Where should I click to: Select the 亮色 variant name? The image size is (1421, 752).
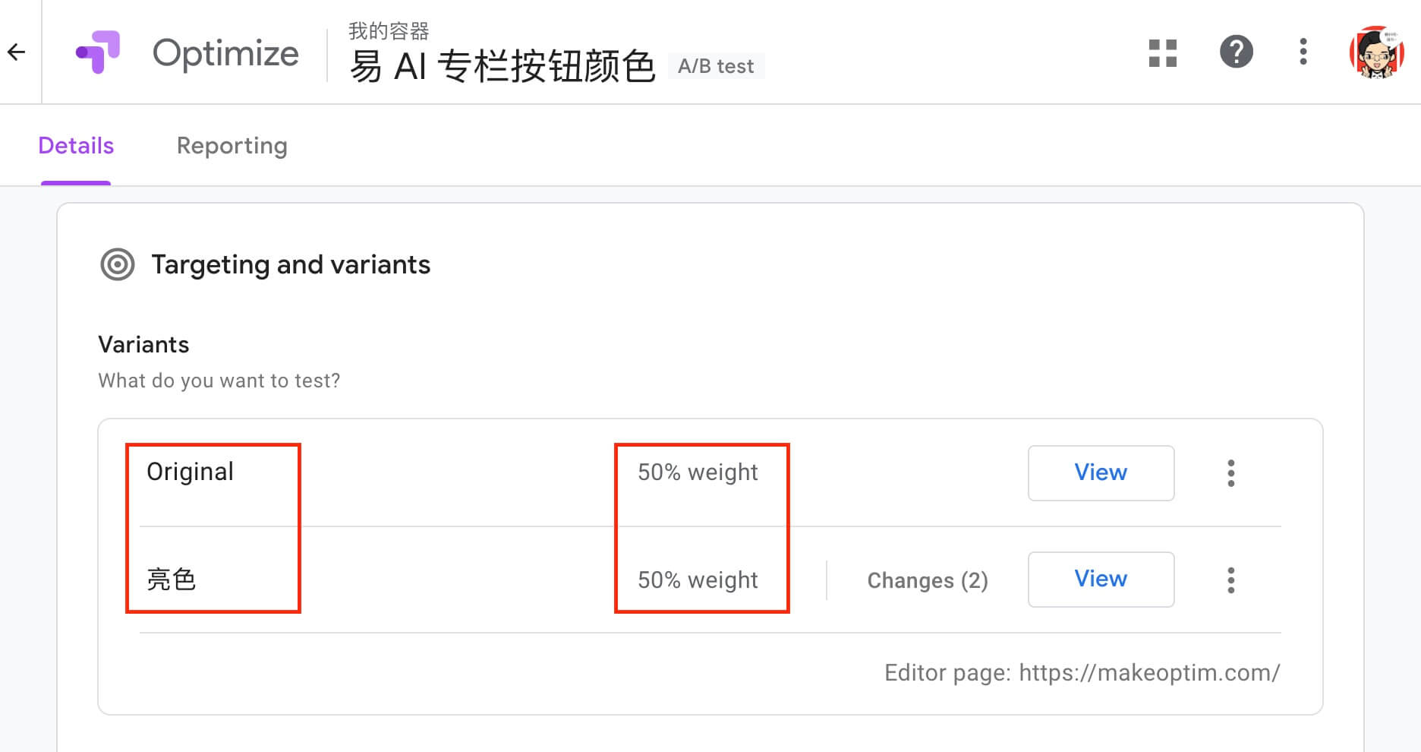point(172,580)
